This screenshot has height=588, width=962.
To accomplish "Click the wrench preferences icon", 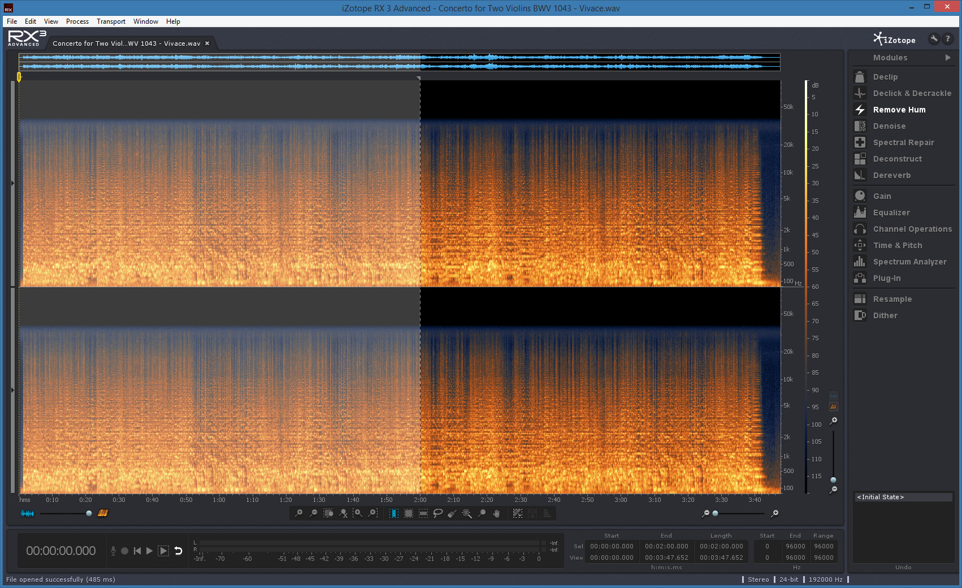I will click(x=934, y=39).
